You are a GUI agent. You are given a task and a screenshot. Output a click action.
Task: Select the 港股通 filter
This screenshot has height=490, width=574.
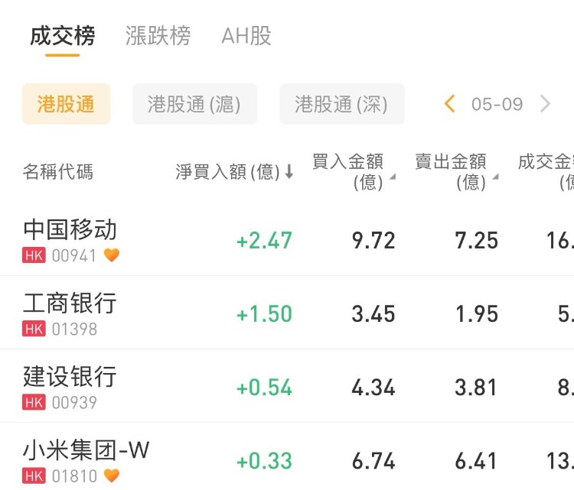click(66, 104)
